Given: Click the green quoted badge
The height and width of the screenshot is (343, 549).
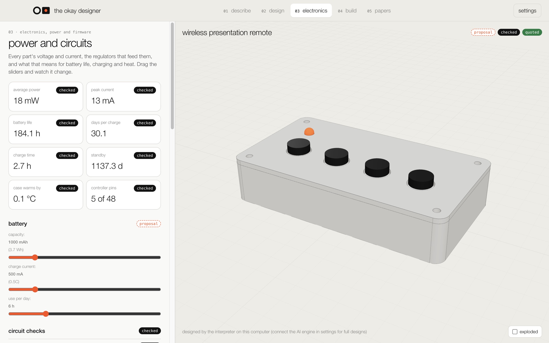Looking at the screenshot, I should 532,32.
